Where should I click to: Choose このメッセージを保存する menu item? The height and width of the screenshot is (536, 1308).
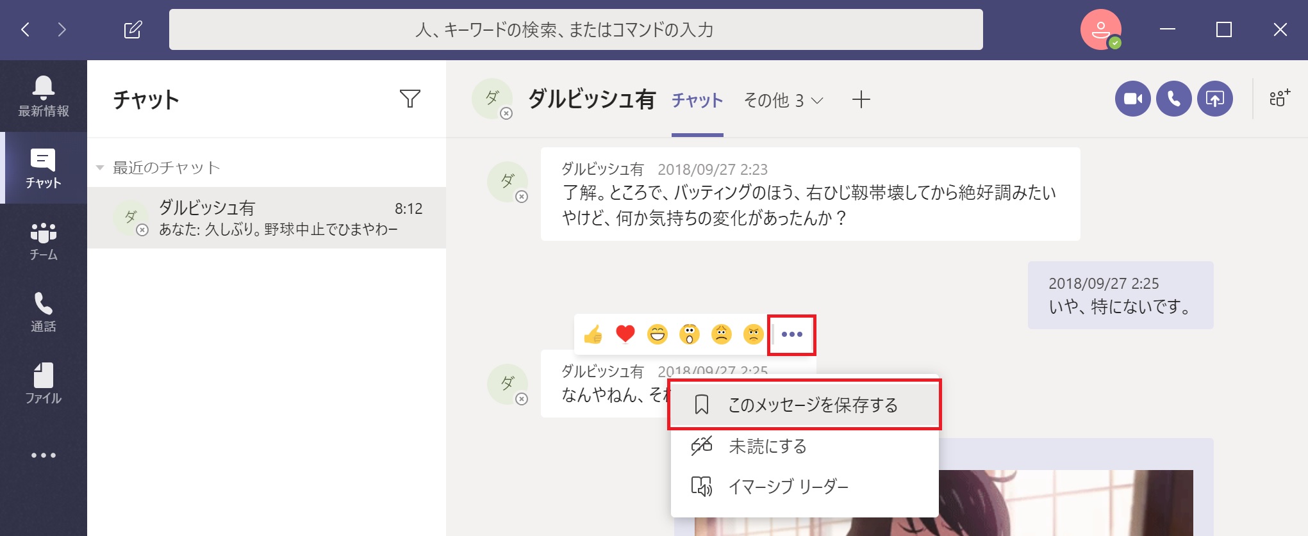[x=805, y=405]
